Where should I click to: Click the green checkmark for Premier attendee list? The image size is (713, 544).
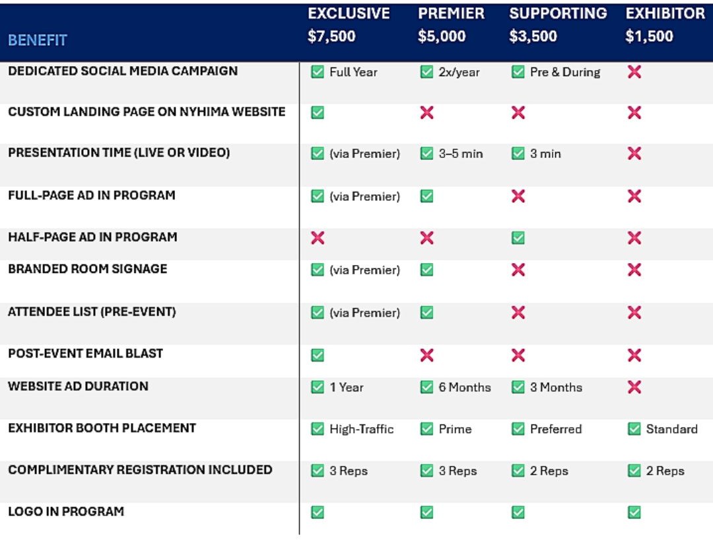pyautogui.click(x=427, y=312)
